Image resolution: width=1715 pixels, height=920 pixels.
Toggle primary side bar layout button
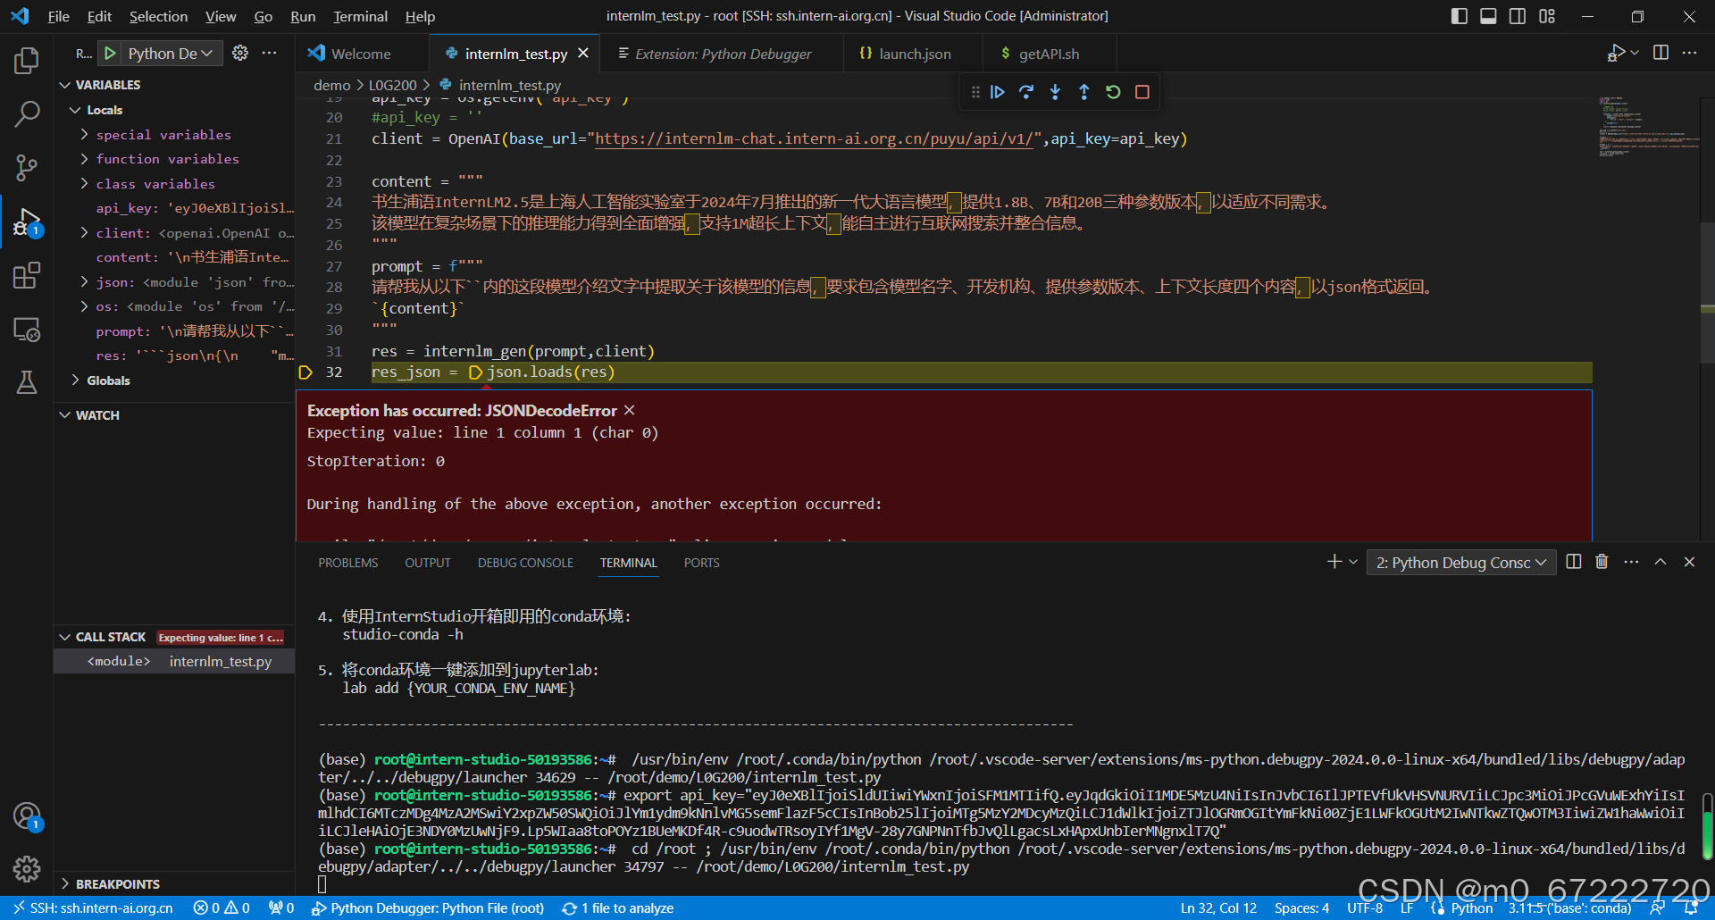1460,16
